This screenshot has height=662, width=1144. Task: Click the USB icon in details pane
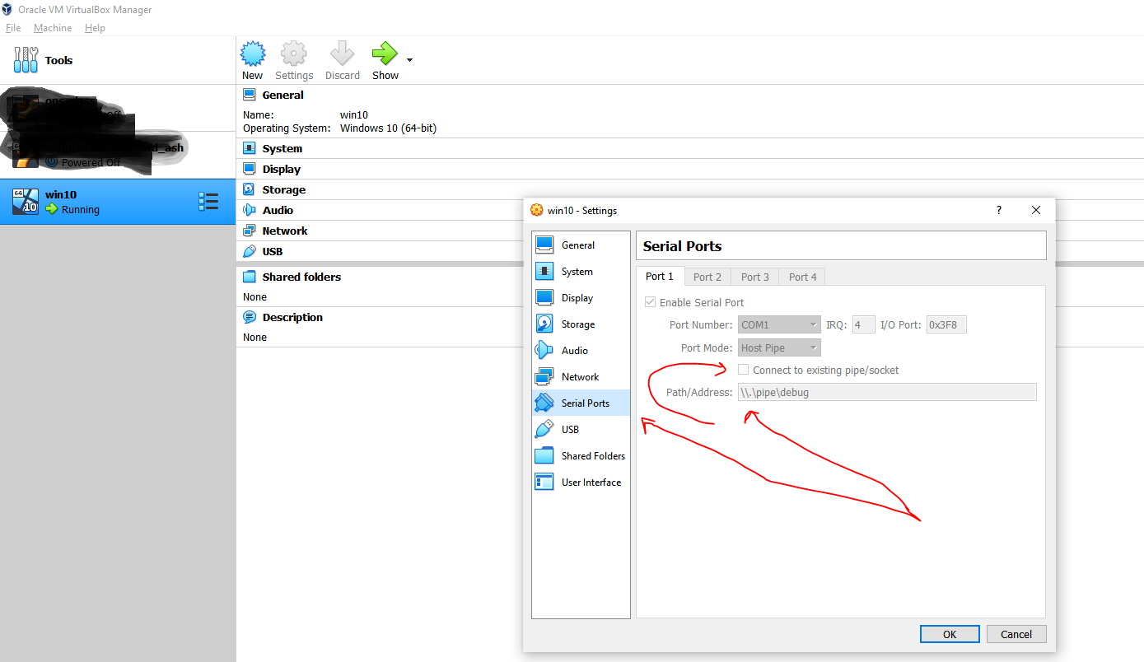click(250, 251)
